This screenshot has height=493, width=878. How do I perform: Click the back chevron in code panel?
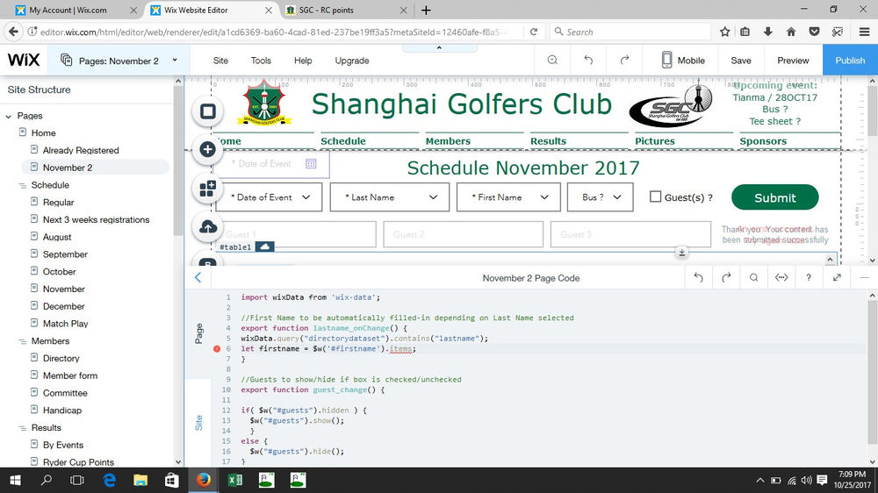tap(198, 277)
